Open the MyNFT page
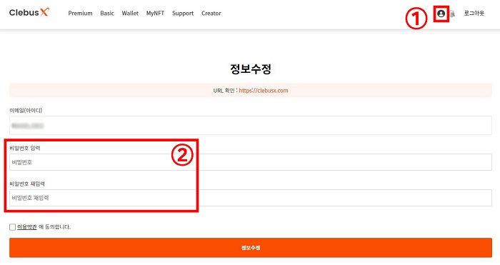The height and width of the screenshot is (265, 500). click(x=155, y=13)
